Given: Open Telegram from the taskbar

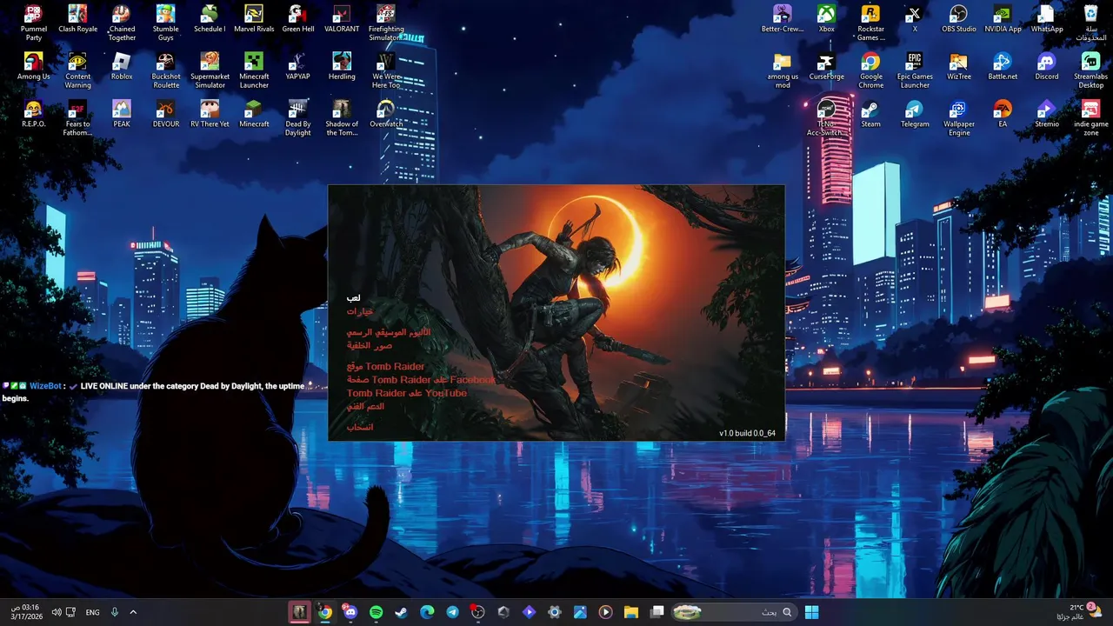Looking at the screenshot, I should (x=452, y=612).
